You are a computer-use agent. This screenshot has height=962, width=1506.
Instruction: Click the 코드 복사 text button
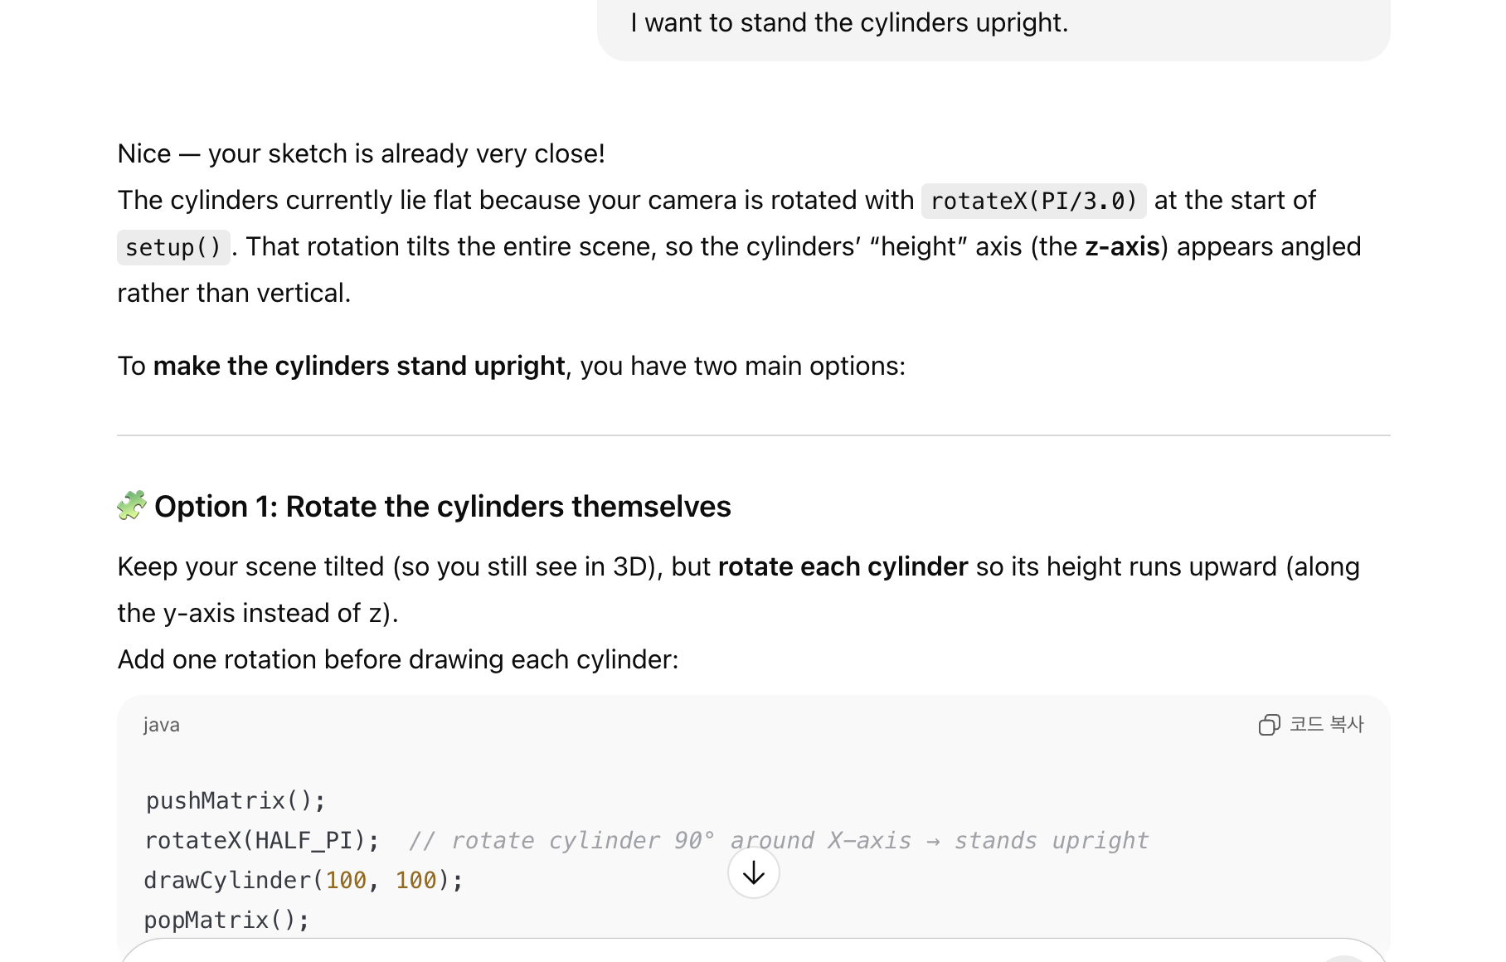[1326, 725]
